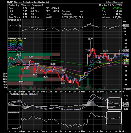Click the EPS value -0.10

click(56, 11)
